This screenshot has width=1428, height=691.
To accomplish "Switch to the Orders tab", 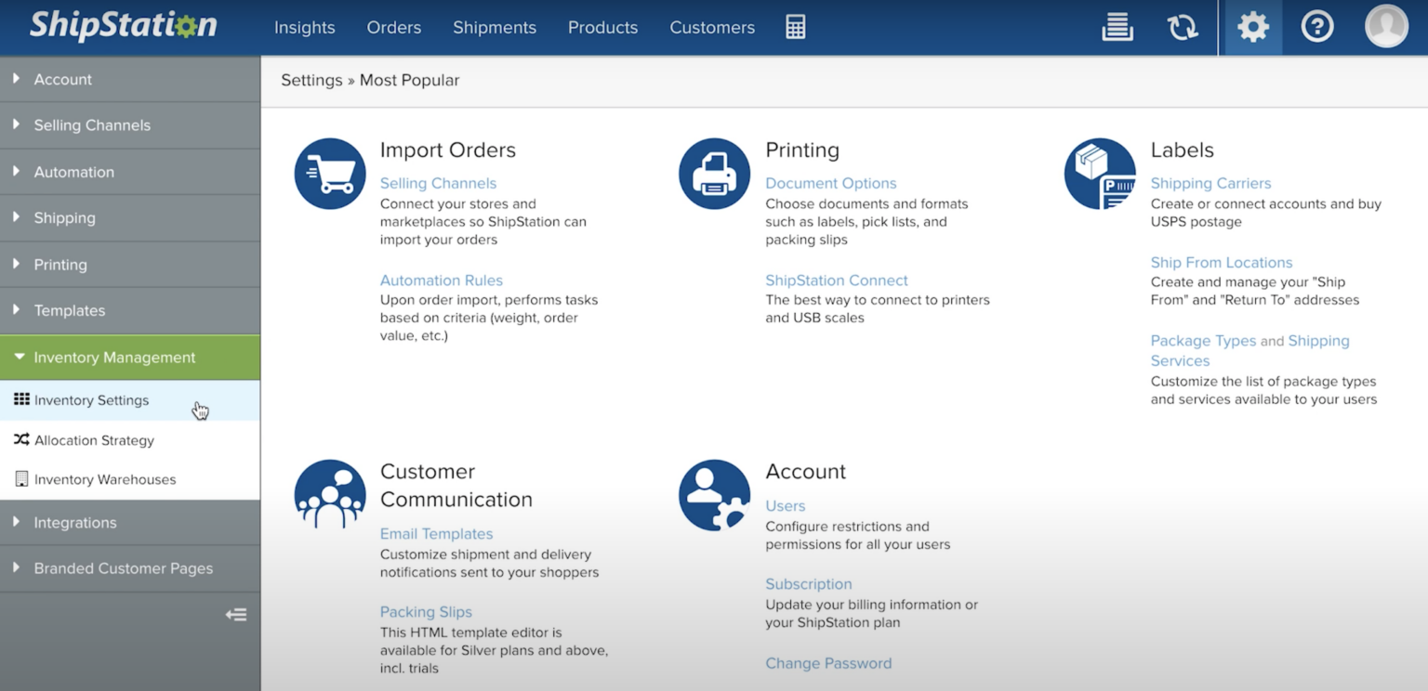I will tap(393, 27).
